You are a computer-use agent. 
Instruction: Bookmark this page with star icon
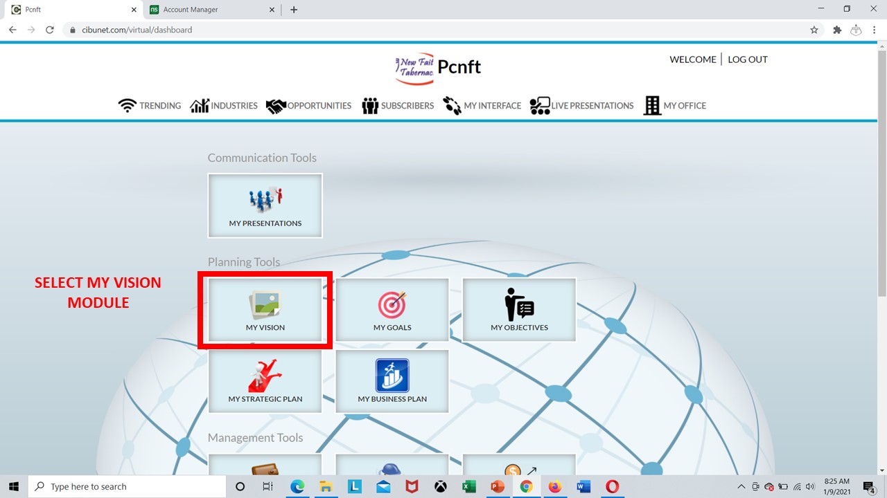point(814,30)
